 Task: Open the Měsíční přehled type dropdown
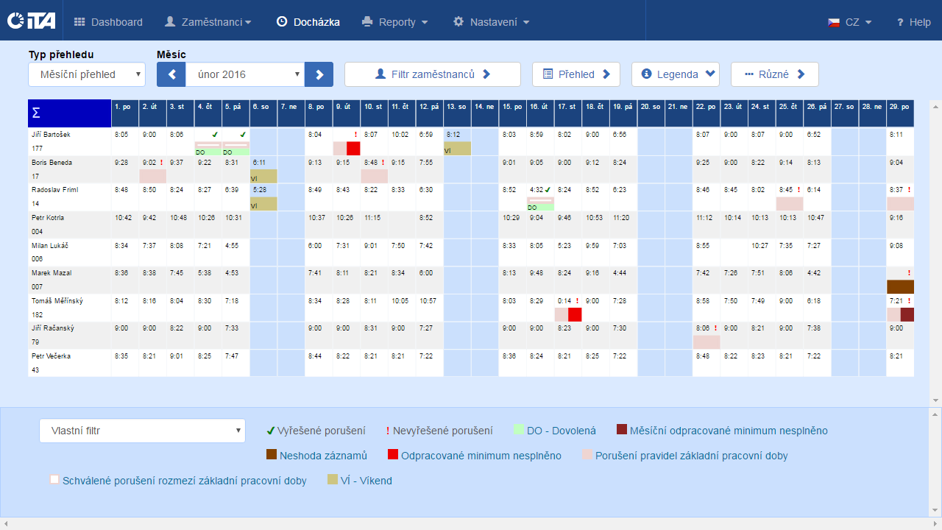click(87, 74)
